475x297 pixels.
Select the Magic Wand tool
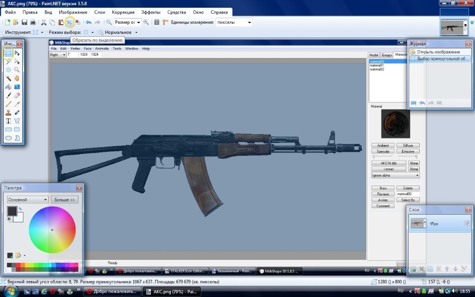(x=8, y=78)
